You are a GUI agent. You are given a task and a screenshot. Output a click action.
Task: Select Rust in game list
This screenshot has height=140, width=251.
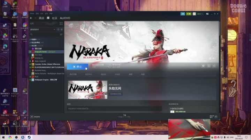pos(46,77)
